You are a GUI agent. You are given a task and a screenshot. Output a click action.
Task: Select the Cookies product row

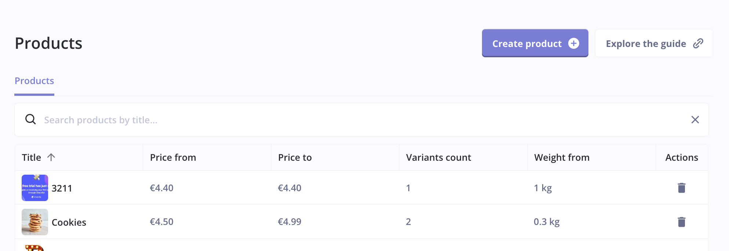(x=69, y=222)
